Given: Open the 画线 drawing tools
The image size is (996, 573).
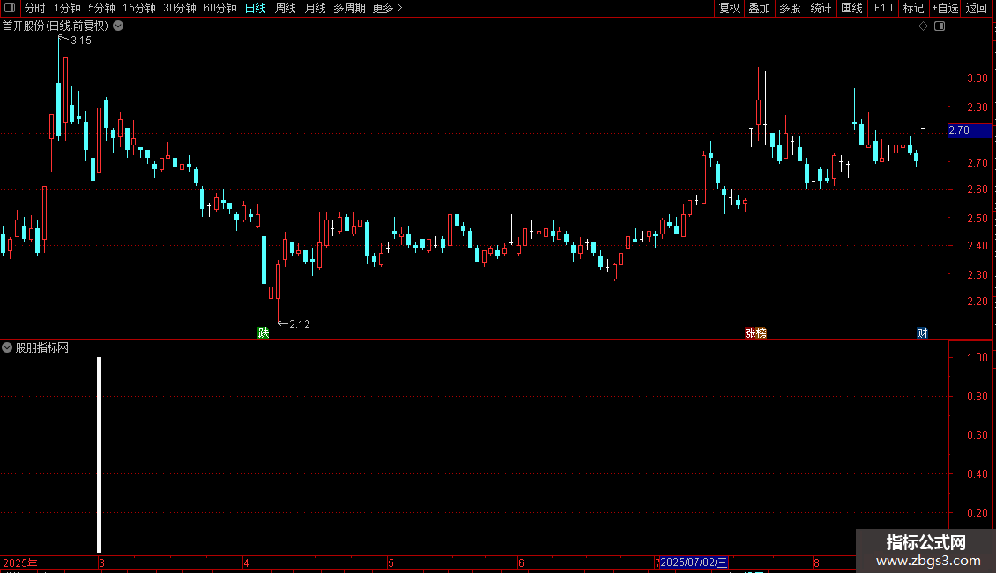Looking at the screenshot, I should (x=851, y=8).
